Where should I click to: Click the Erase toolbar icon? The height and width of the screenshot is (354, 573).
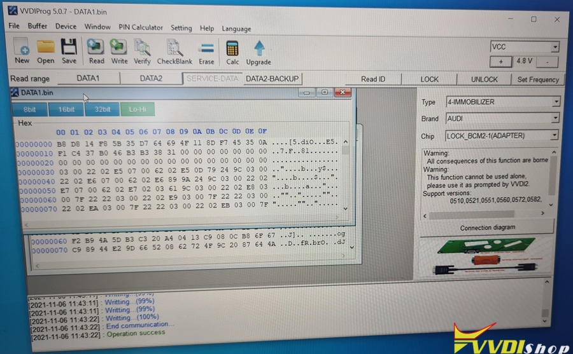[x=206, y=53]
